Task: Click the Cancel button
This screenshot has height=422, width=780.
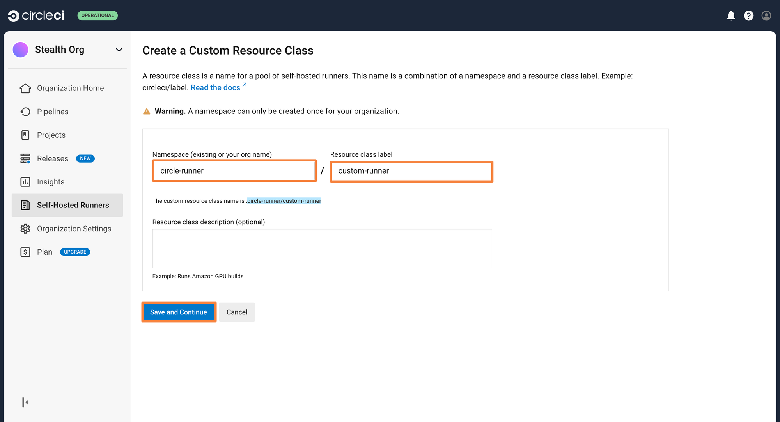Action: click(x=237, y=312)
